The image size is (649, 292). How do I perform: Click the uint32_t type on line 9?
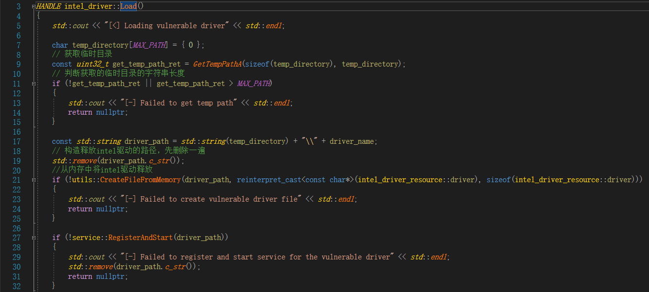[x=93, y=64]
